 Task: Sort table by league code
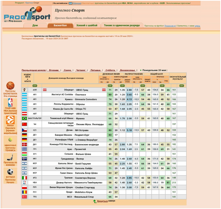(35, 86)
